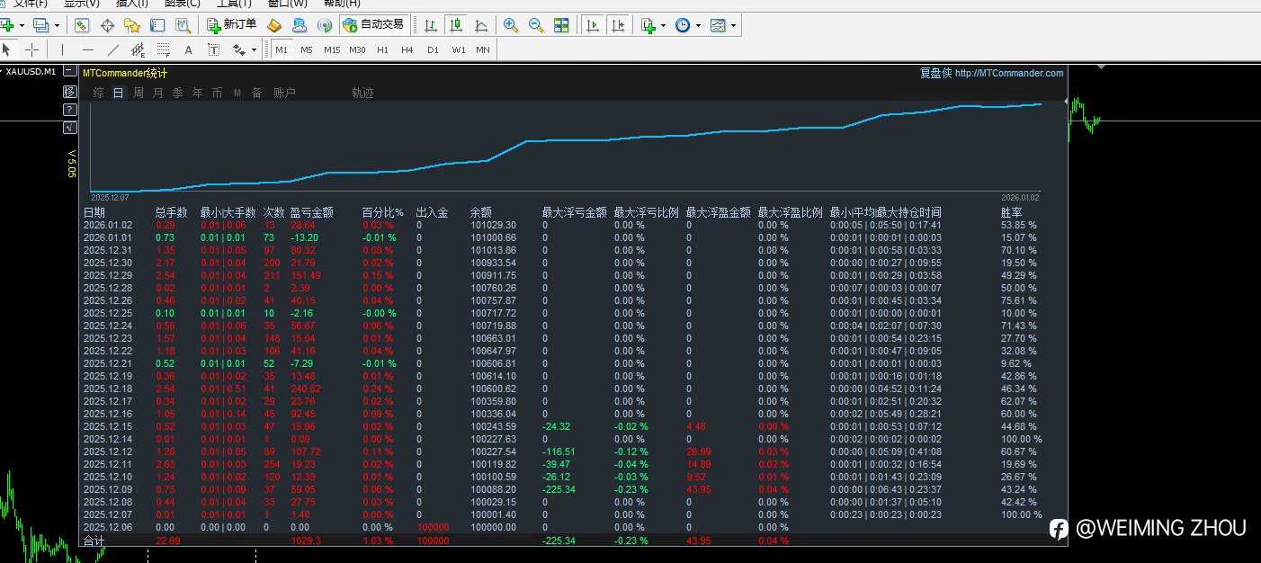Select the trendline drawing tool
This screenshot has height=563, width=1261.
112,49
